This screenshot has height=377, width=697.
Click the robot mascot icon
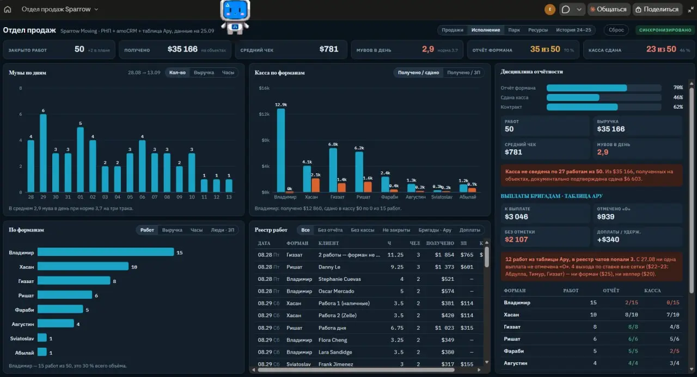click(235, 17)
